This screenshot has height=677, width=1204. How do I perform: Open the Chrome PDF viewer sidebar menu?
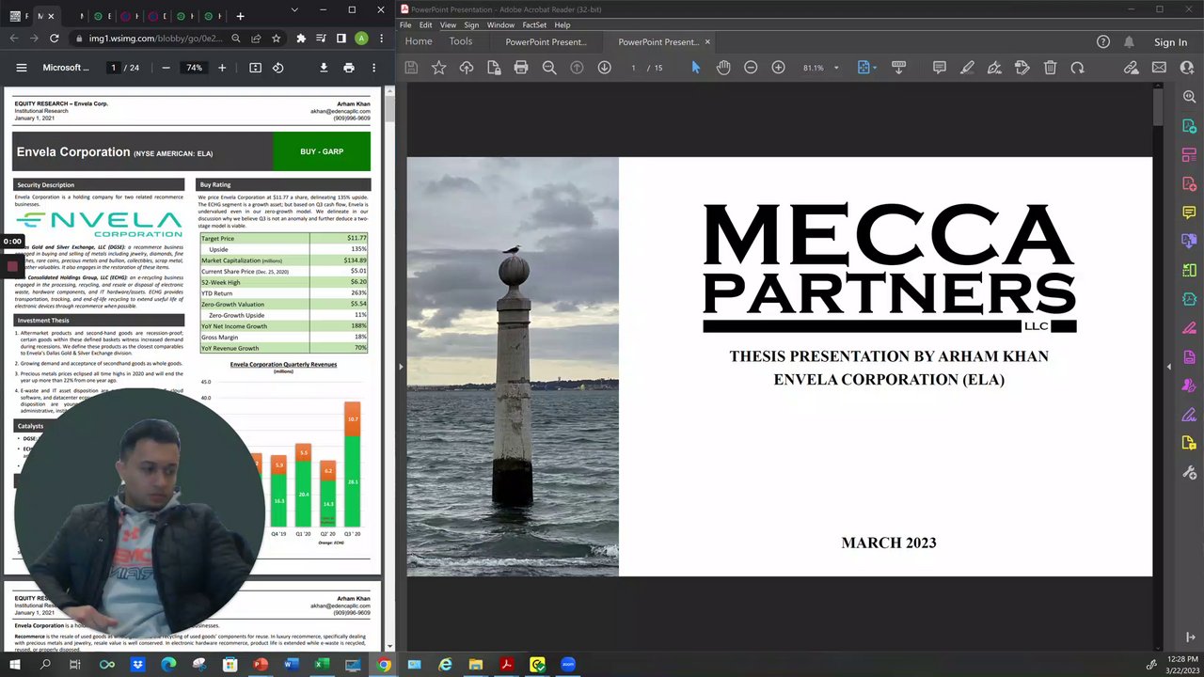[22, 68]
